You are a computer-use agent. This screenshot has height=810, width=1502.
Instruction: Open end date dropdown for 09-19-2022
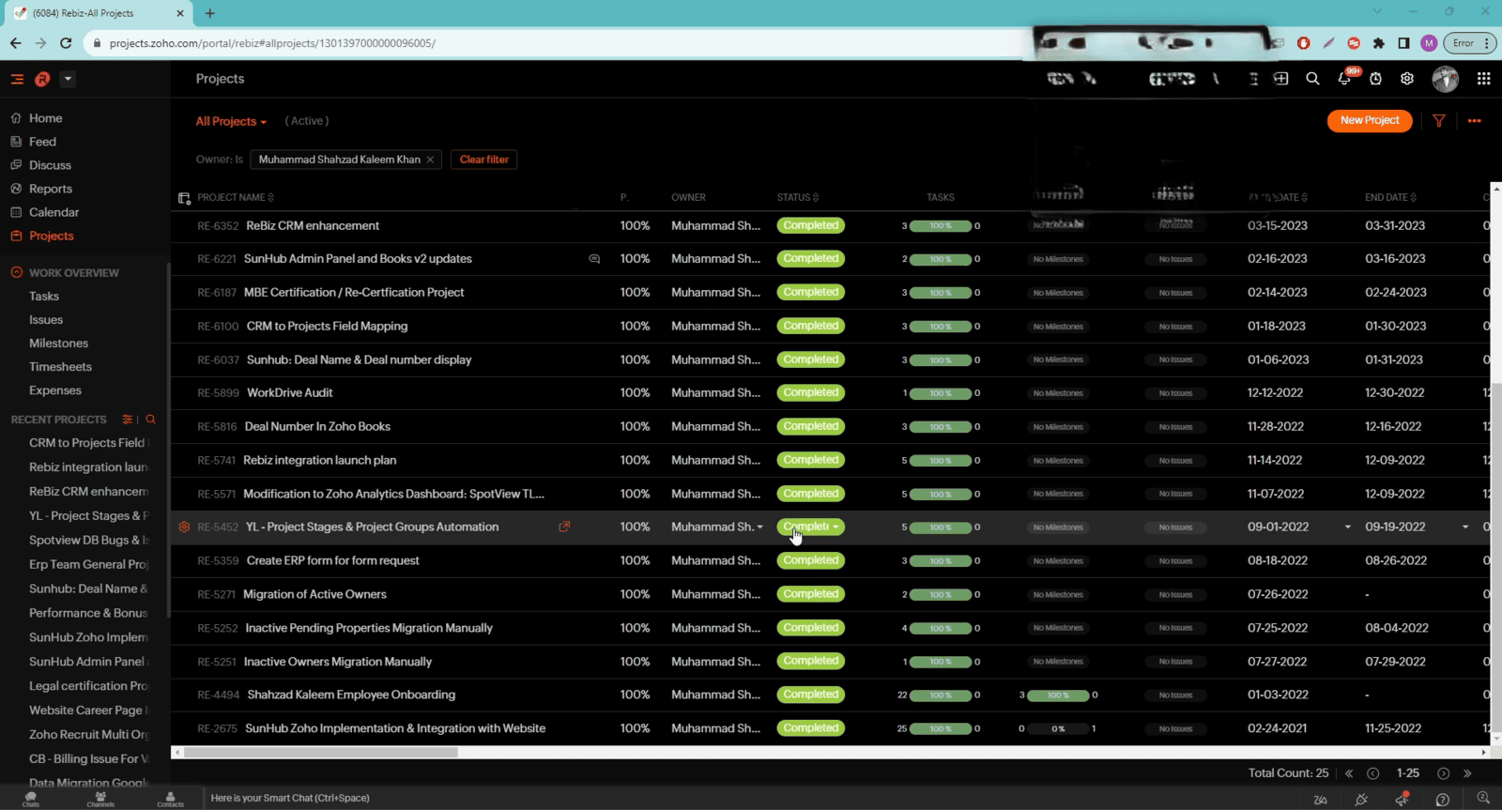coord(1464,527)
